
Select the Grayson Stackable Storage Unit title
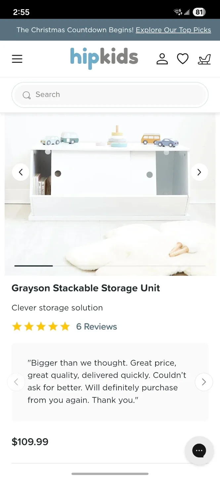pos(86,288)
